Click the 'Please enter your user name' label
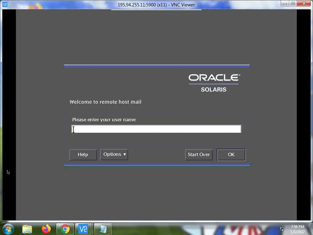Viewport: 313px width, 235px height. click(104, 120)
